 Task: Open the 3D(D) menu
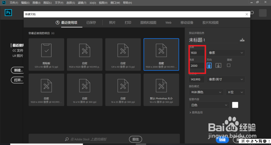click(93, 3)
